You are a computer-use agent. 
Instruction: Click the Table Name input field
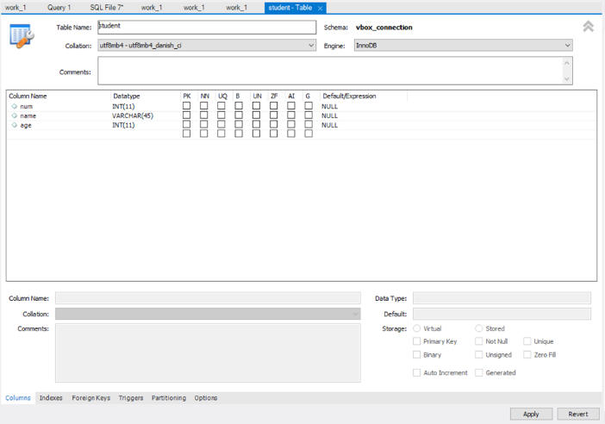point(207,28)
